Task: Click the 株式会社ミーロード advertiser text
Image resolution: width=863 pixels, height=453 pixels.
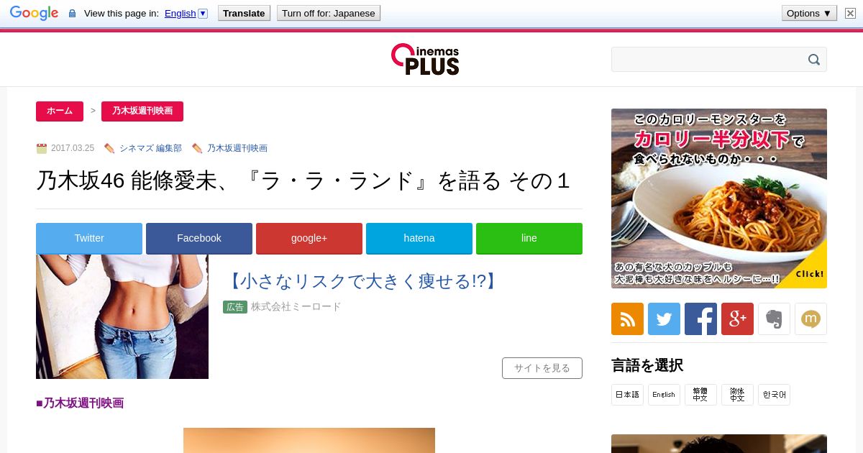Action: click(x=296, y=307)
